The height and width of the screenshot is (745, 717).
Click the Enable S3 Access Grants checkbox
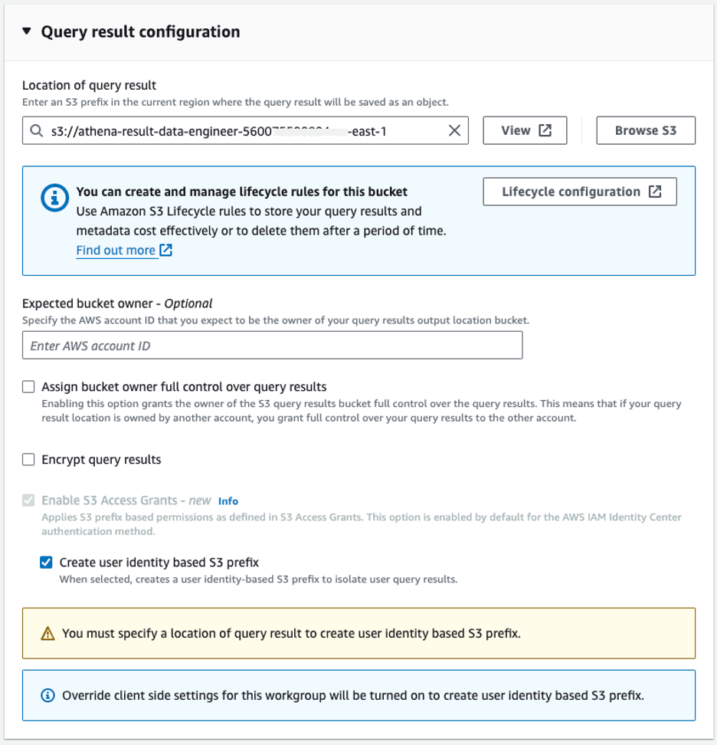tap(28, 500)
